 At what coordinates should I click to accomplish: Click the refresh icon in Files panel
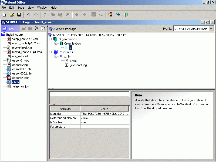pos(43,28)
